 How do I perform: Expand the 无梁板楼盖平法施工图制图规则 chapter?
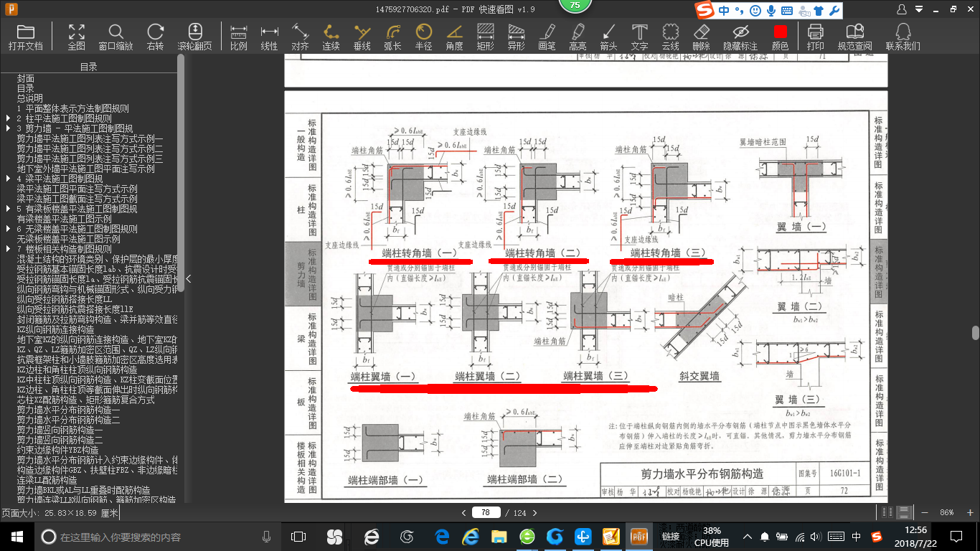point(8,229)
